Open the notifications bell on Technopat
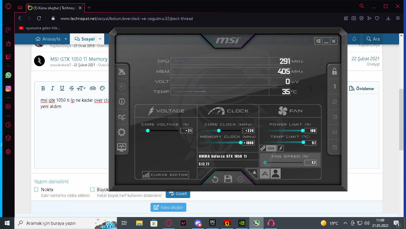406x229 pixels. pyautogui.click(x=354, y=39)
